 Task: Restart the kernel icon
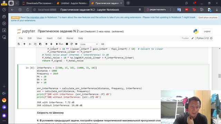point(71,44)
